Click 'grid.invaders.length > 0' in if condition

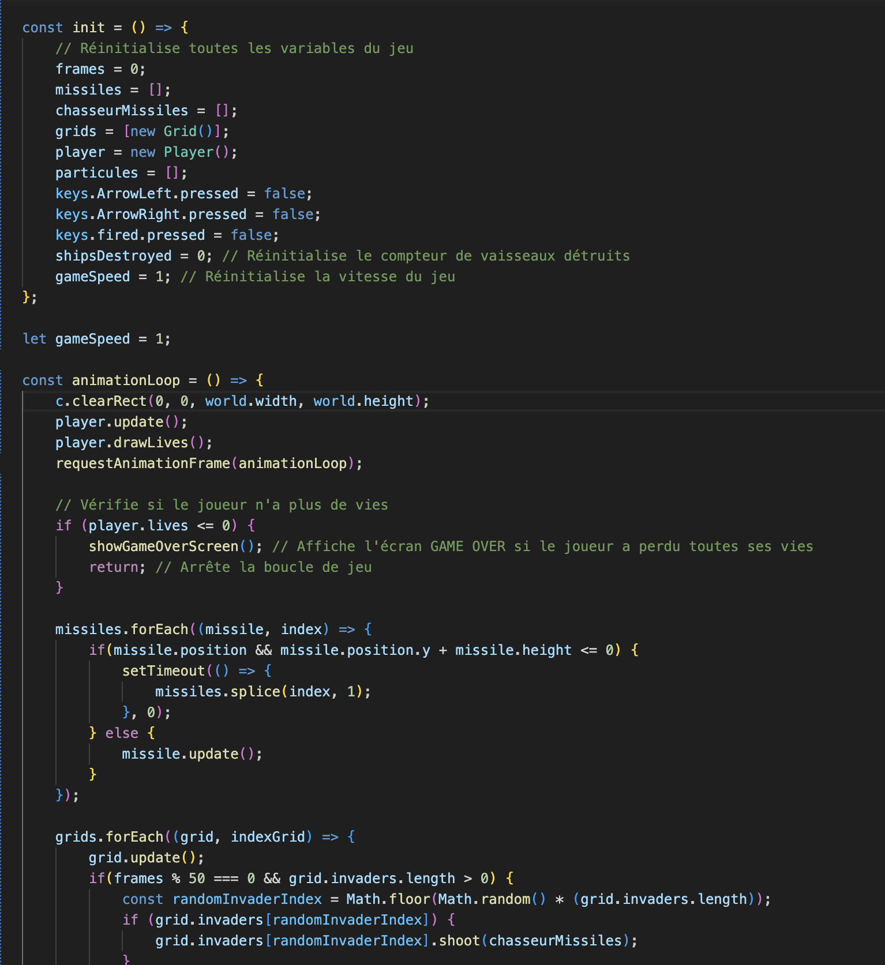coord(388,879)
